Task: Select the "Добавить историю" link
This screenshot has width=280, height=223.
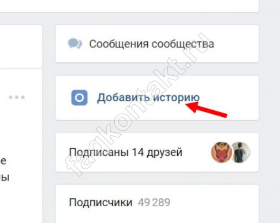Action: tap(148, 98)
